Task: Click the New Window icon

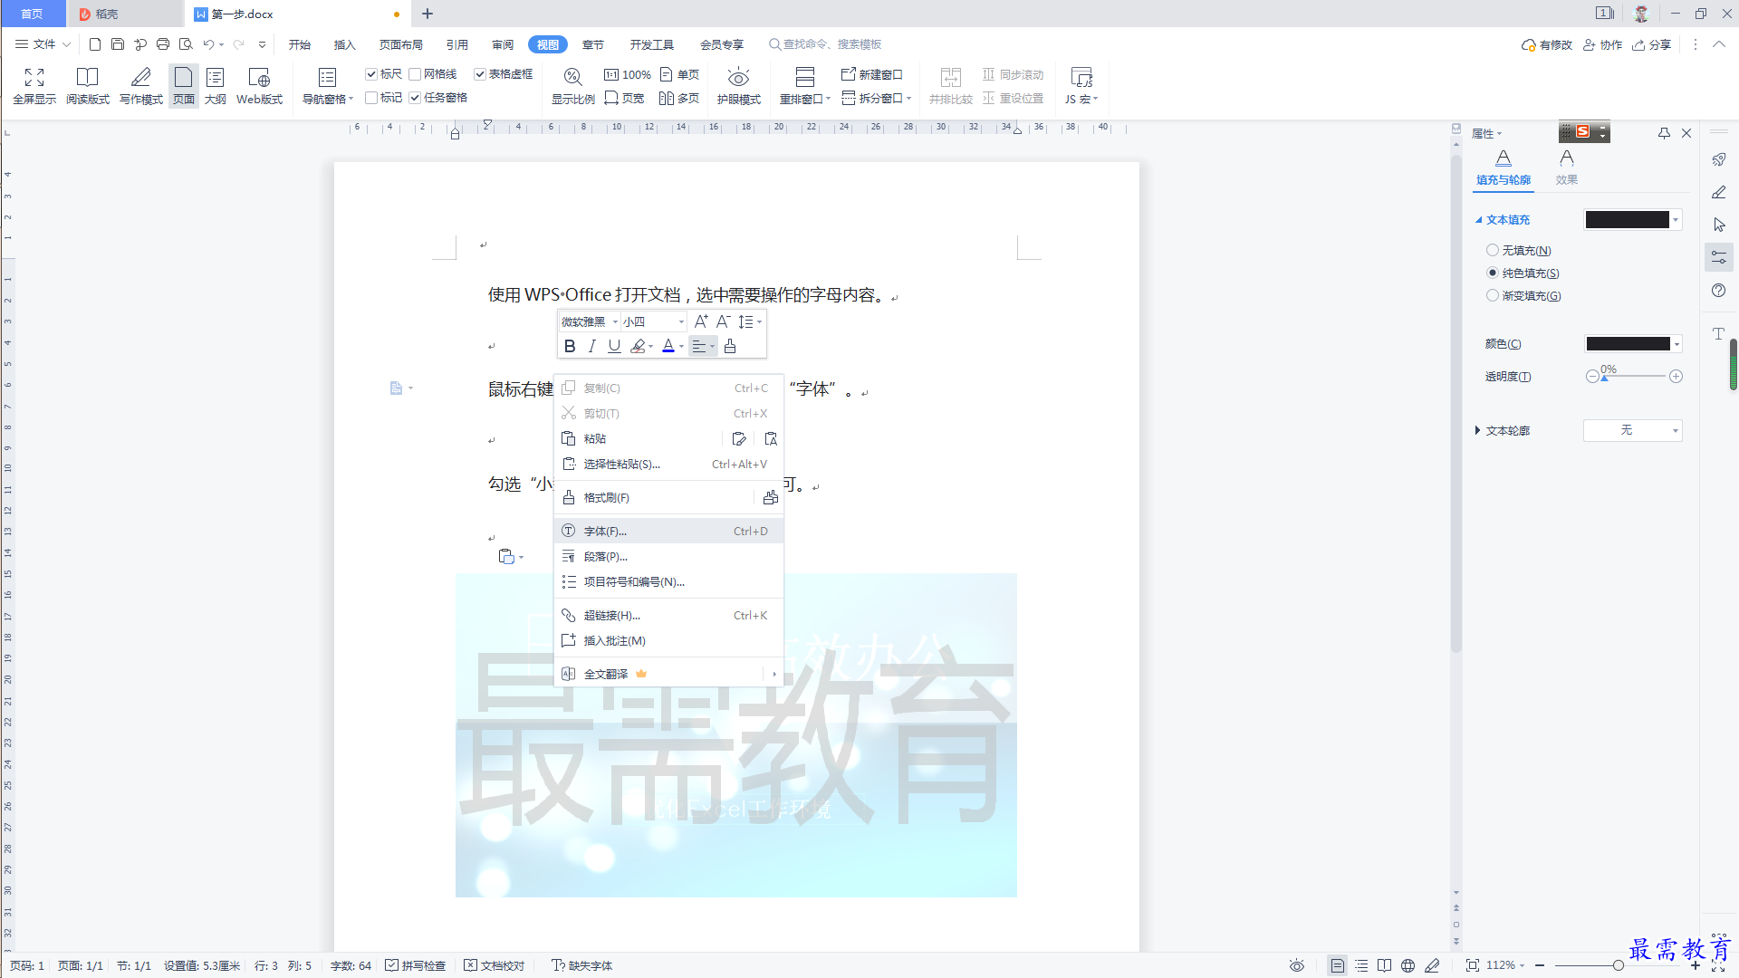Action: pyautogui.click(x=871, y=74)
